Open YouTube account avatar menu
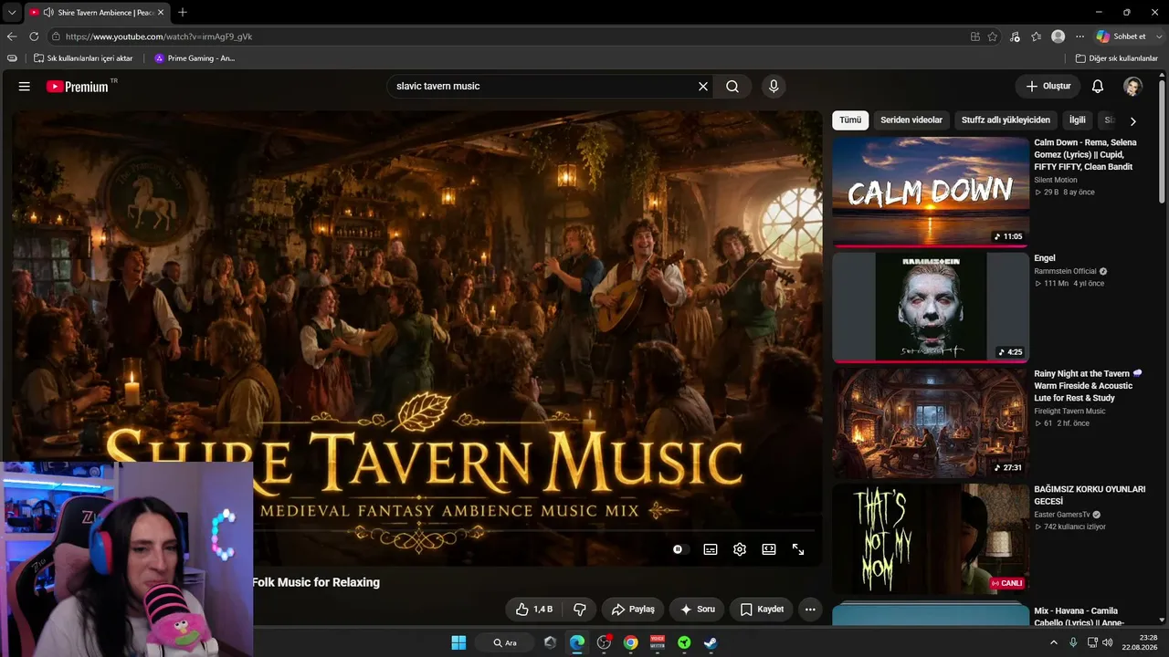This screenshot has height=657, width=1169. pyautogui.click(x=1132, y=87)
